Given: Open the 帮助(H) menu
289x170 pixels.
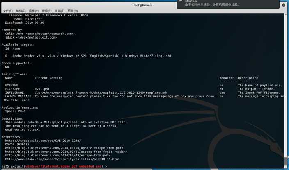Looking at the screenshot, I should click(73, 11).
